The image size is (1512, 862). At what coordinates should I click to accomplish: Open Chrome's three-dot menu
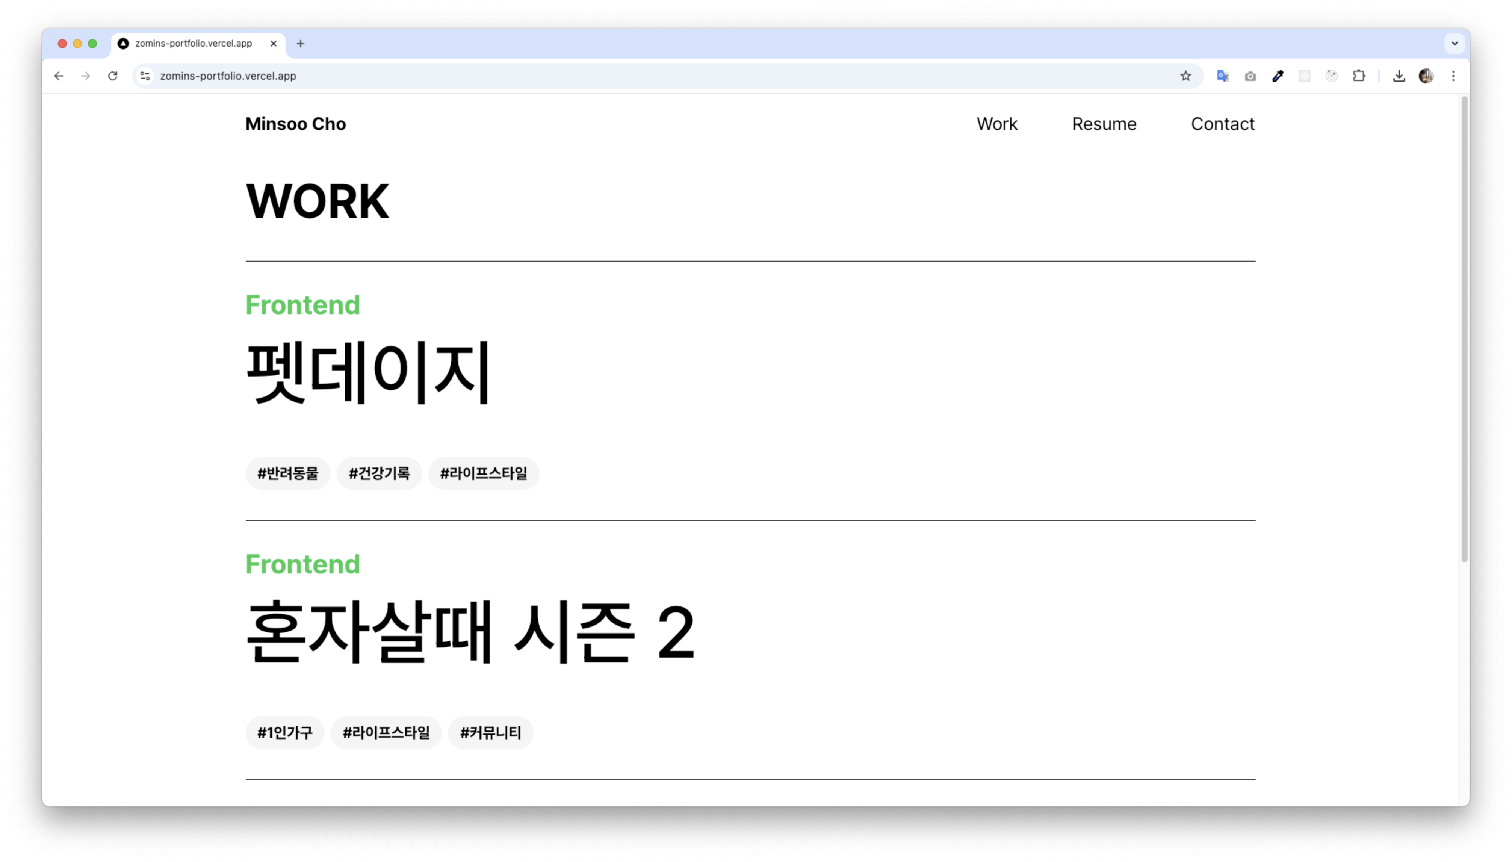(x=1453, y=76)
